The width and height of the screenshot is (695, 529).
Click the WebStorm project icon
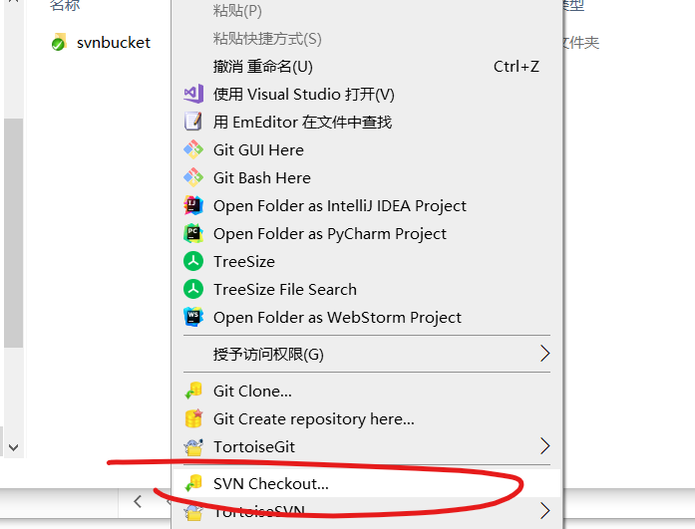tap(193, 317)
